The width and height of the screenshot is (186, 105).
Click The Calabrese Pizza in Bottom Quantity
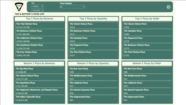(79, 83)
